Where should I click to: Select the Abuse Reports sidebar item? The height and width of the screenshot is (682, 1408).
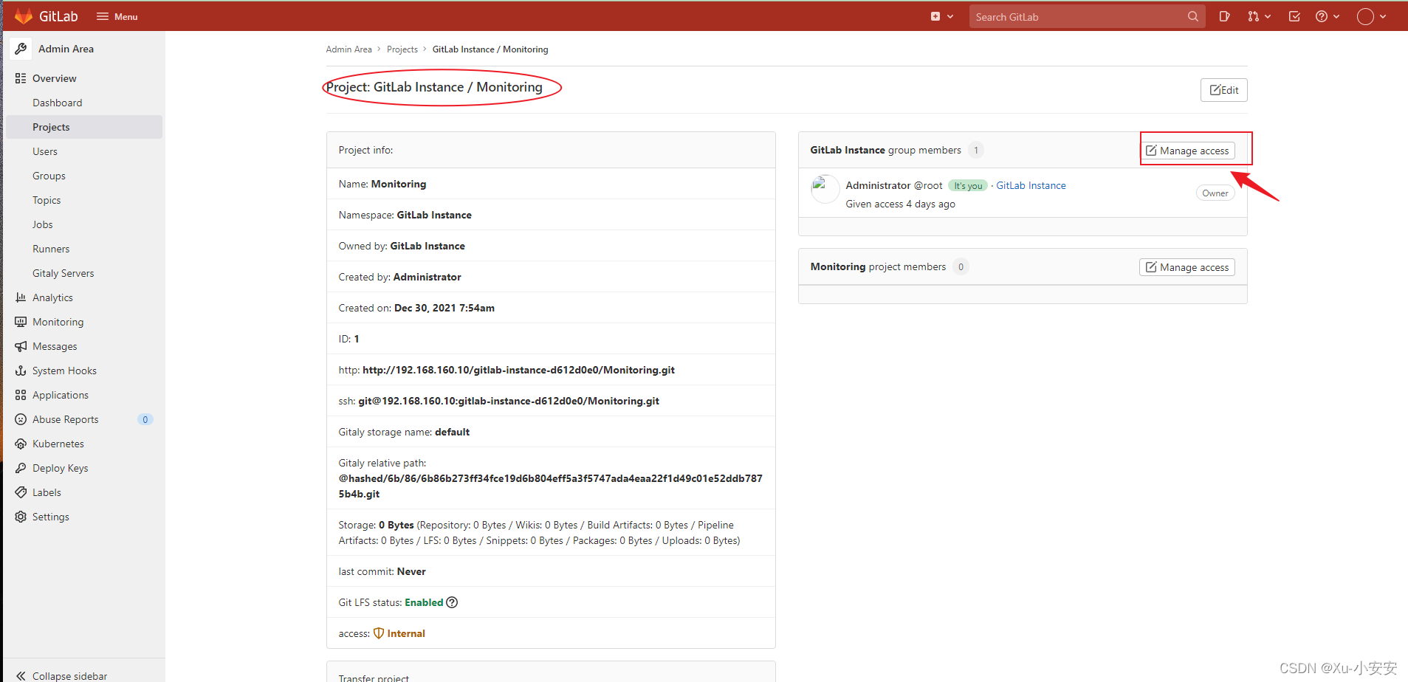(x=65, y=418)
